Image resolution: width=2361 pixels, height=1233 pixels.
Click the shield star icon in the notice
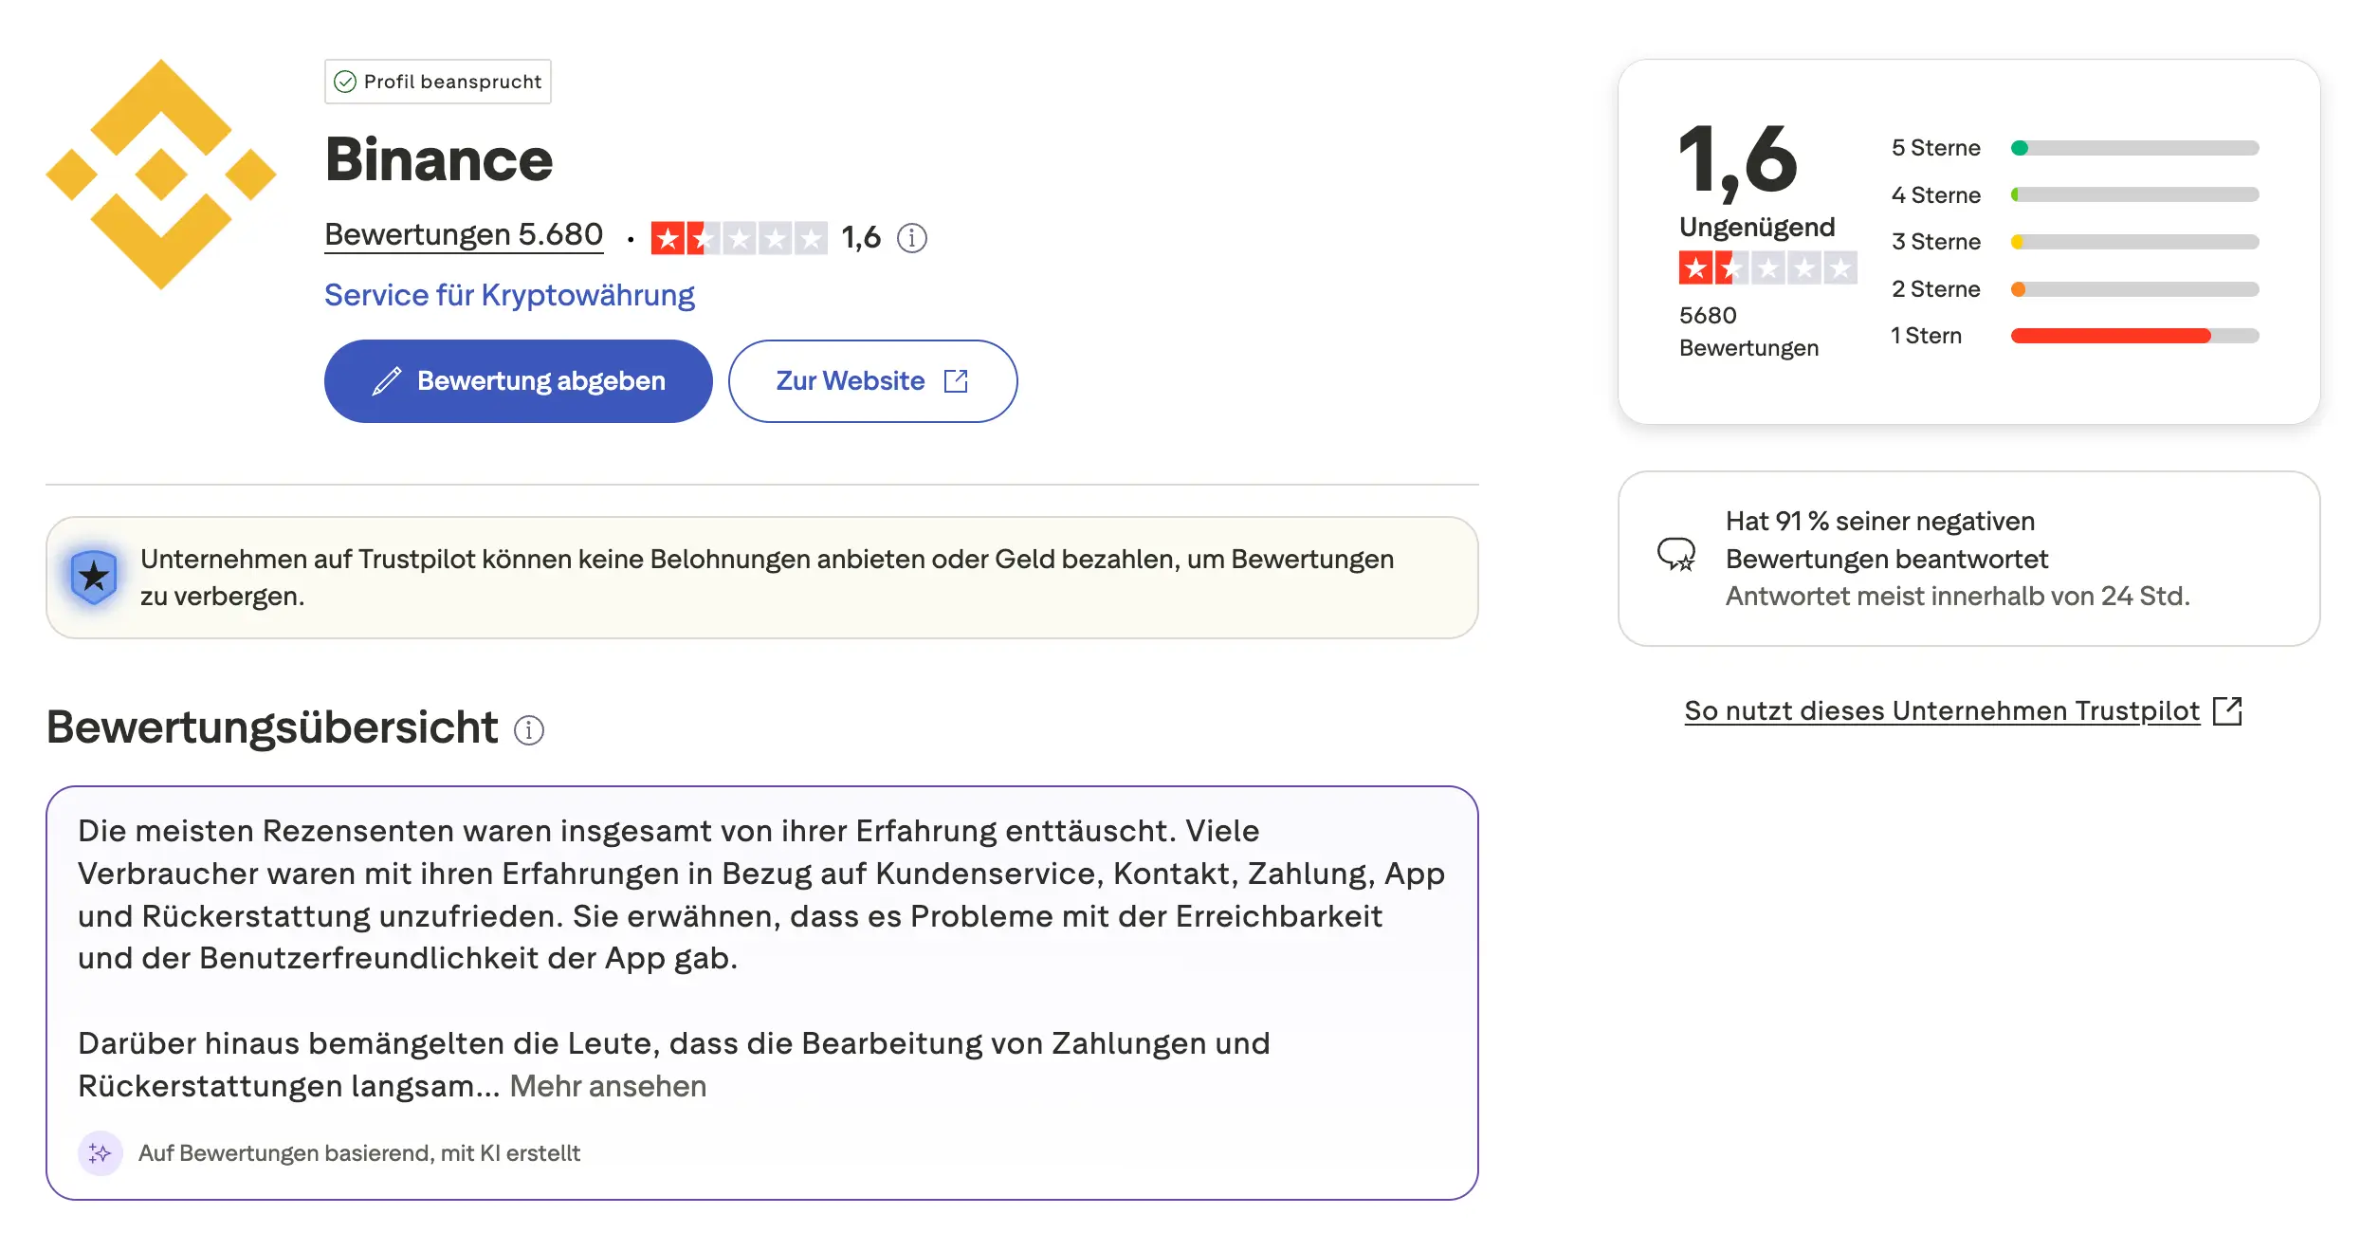click(94, 577)
